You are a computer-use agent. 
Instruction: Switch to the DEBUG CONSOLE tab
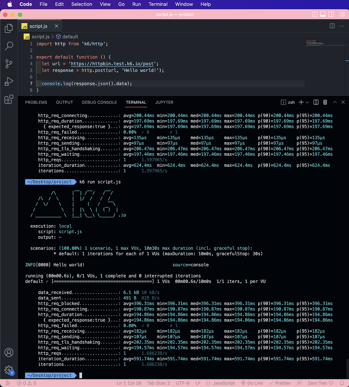point(100,102)
